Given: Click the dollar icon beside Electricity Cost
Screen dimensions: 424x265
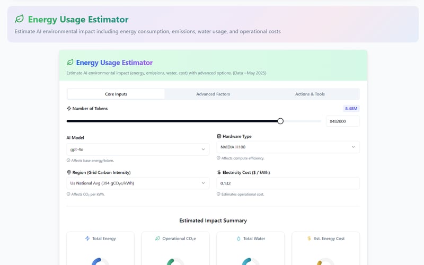Looking at the screenshot, I should [x=219, y=172].
